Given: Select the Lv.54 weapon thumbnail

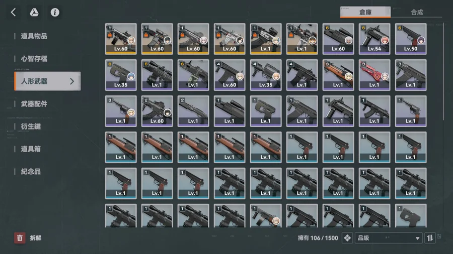Looking at the screenshot, I should click(x=374, y=39).
